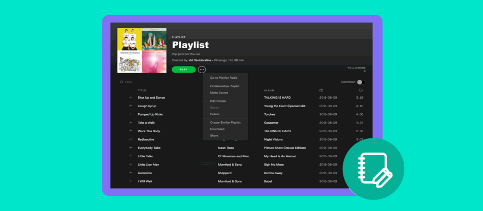Open the Young the Giant (Special Edition) album
The height and width of the screenshot is (211, 483).
point(285,106)
